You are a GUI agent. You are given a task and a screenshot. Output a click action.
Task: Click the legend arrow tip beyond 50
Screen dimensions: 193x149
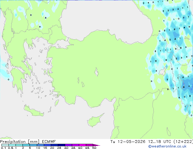96,145
